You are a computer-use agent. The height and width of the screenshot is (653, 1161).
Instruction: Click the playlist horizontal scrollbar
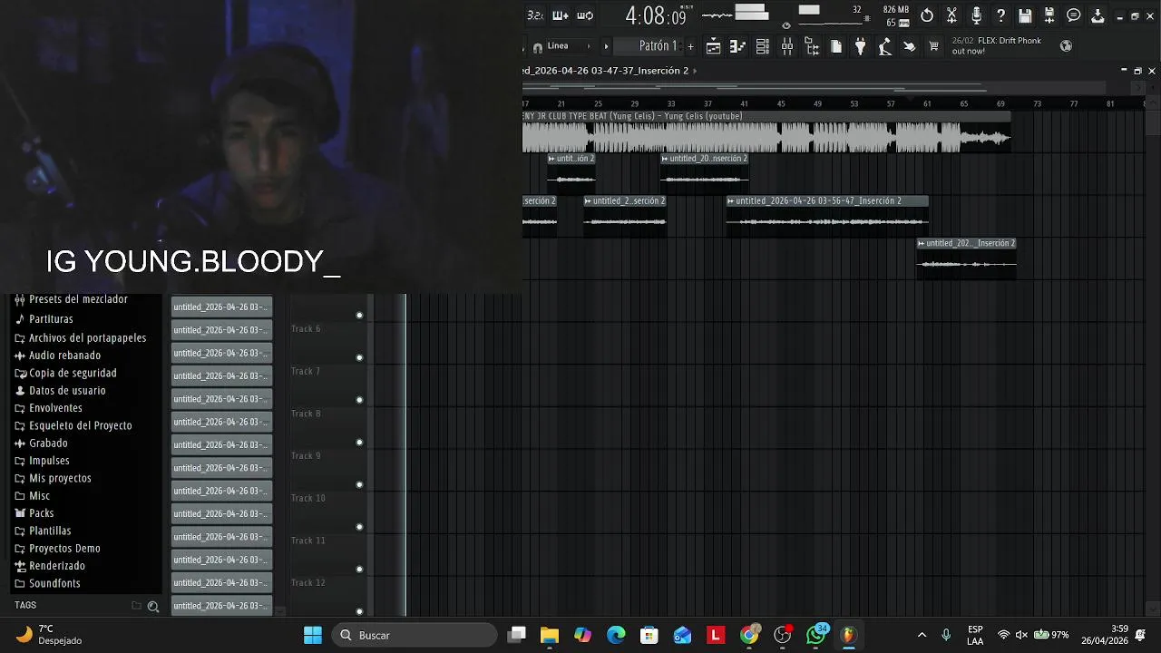[x=816, y=87]
